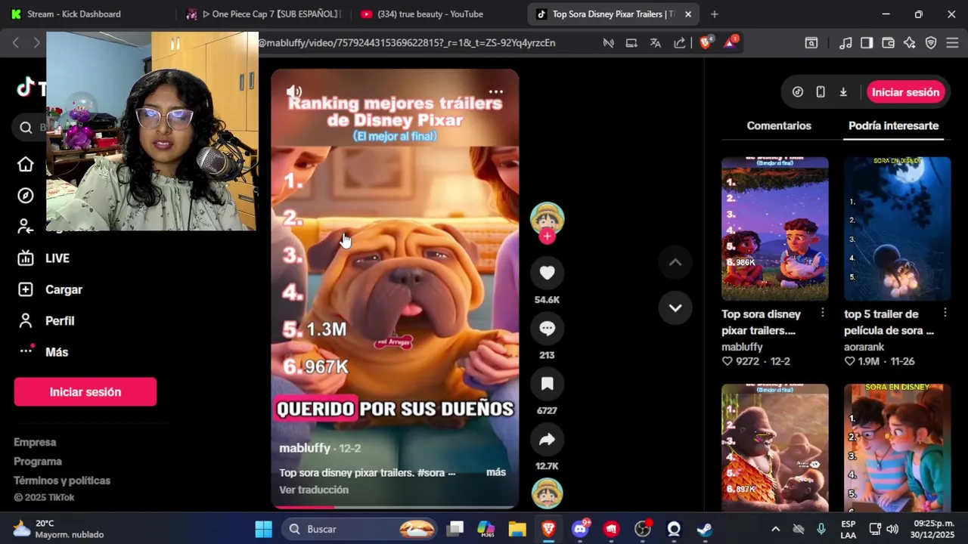Open the Empresa footer link
The height and width of the screenshot is (544, 968).
[x=35, y=442]
